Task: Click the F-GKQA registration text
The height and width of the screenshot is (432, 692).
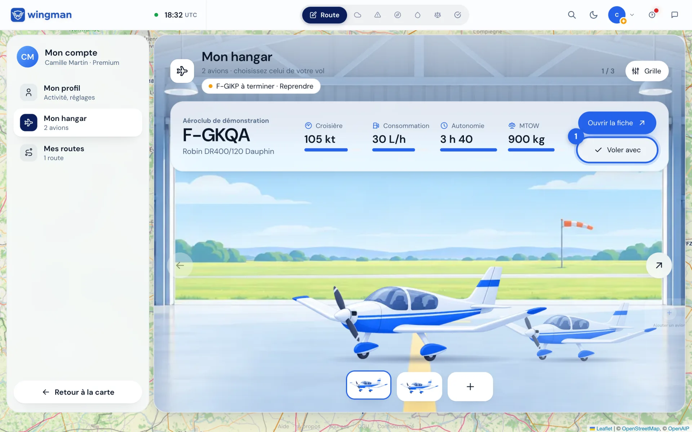Action: [x=216, y=135]
